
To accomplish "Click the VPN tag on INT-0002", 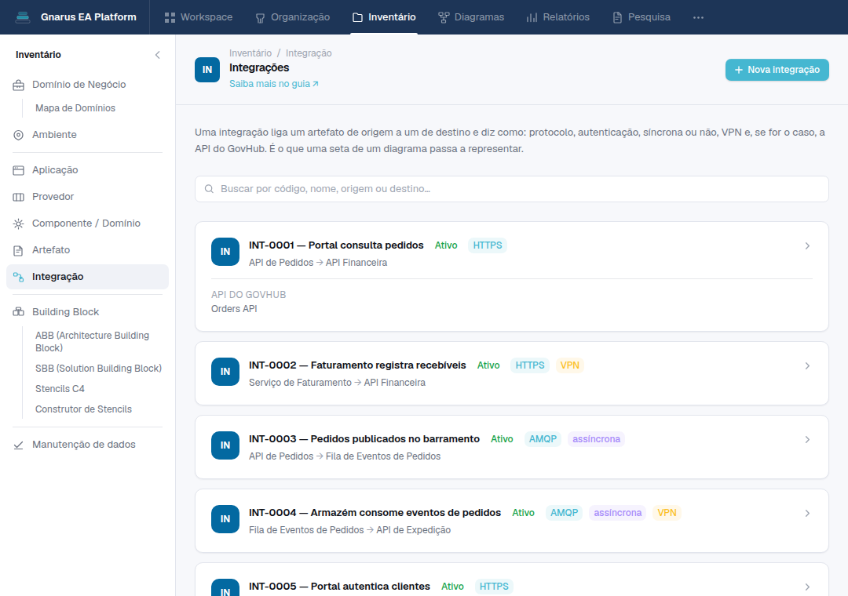I will click(x=569, y=365).
